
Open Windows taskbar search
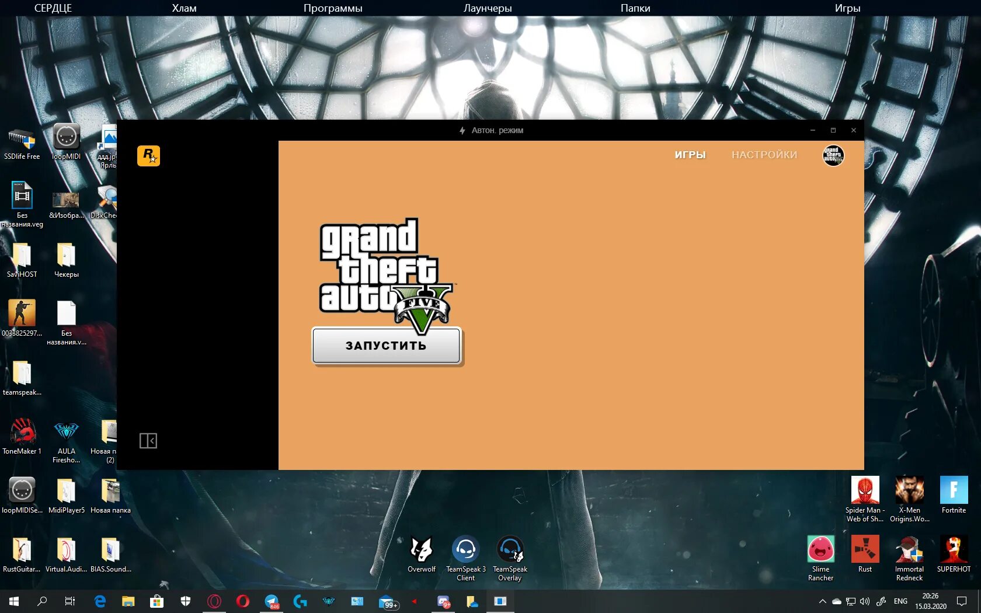click(42, 601)
